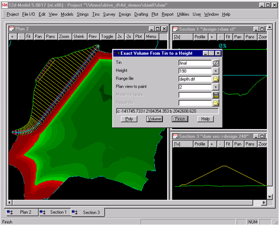Click the Tin selection icon beside final
Image resolution: width=279 pixels, height=225 pixels.
(216, 63)
